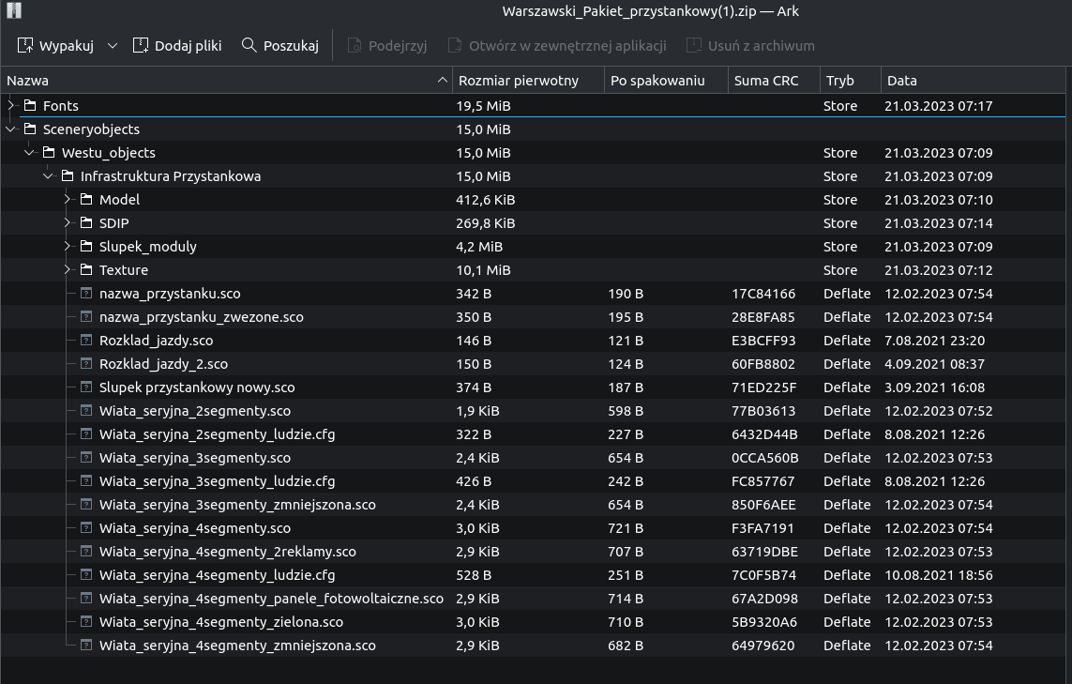
Task: Expand the Model folder
Action: (x=67, y=199)
